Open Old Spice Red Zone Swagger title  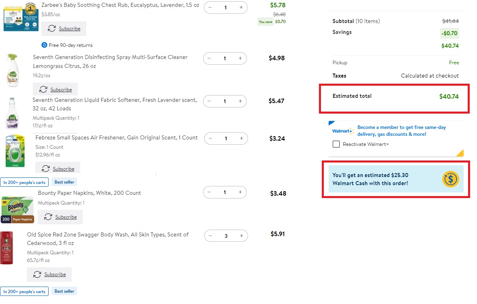108,239
